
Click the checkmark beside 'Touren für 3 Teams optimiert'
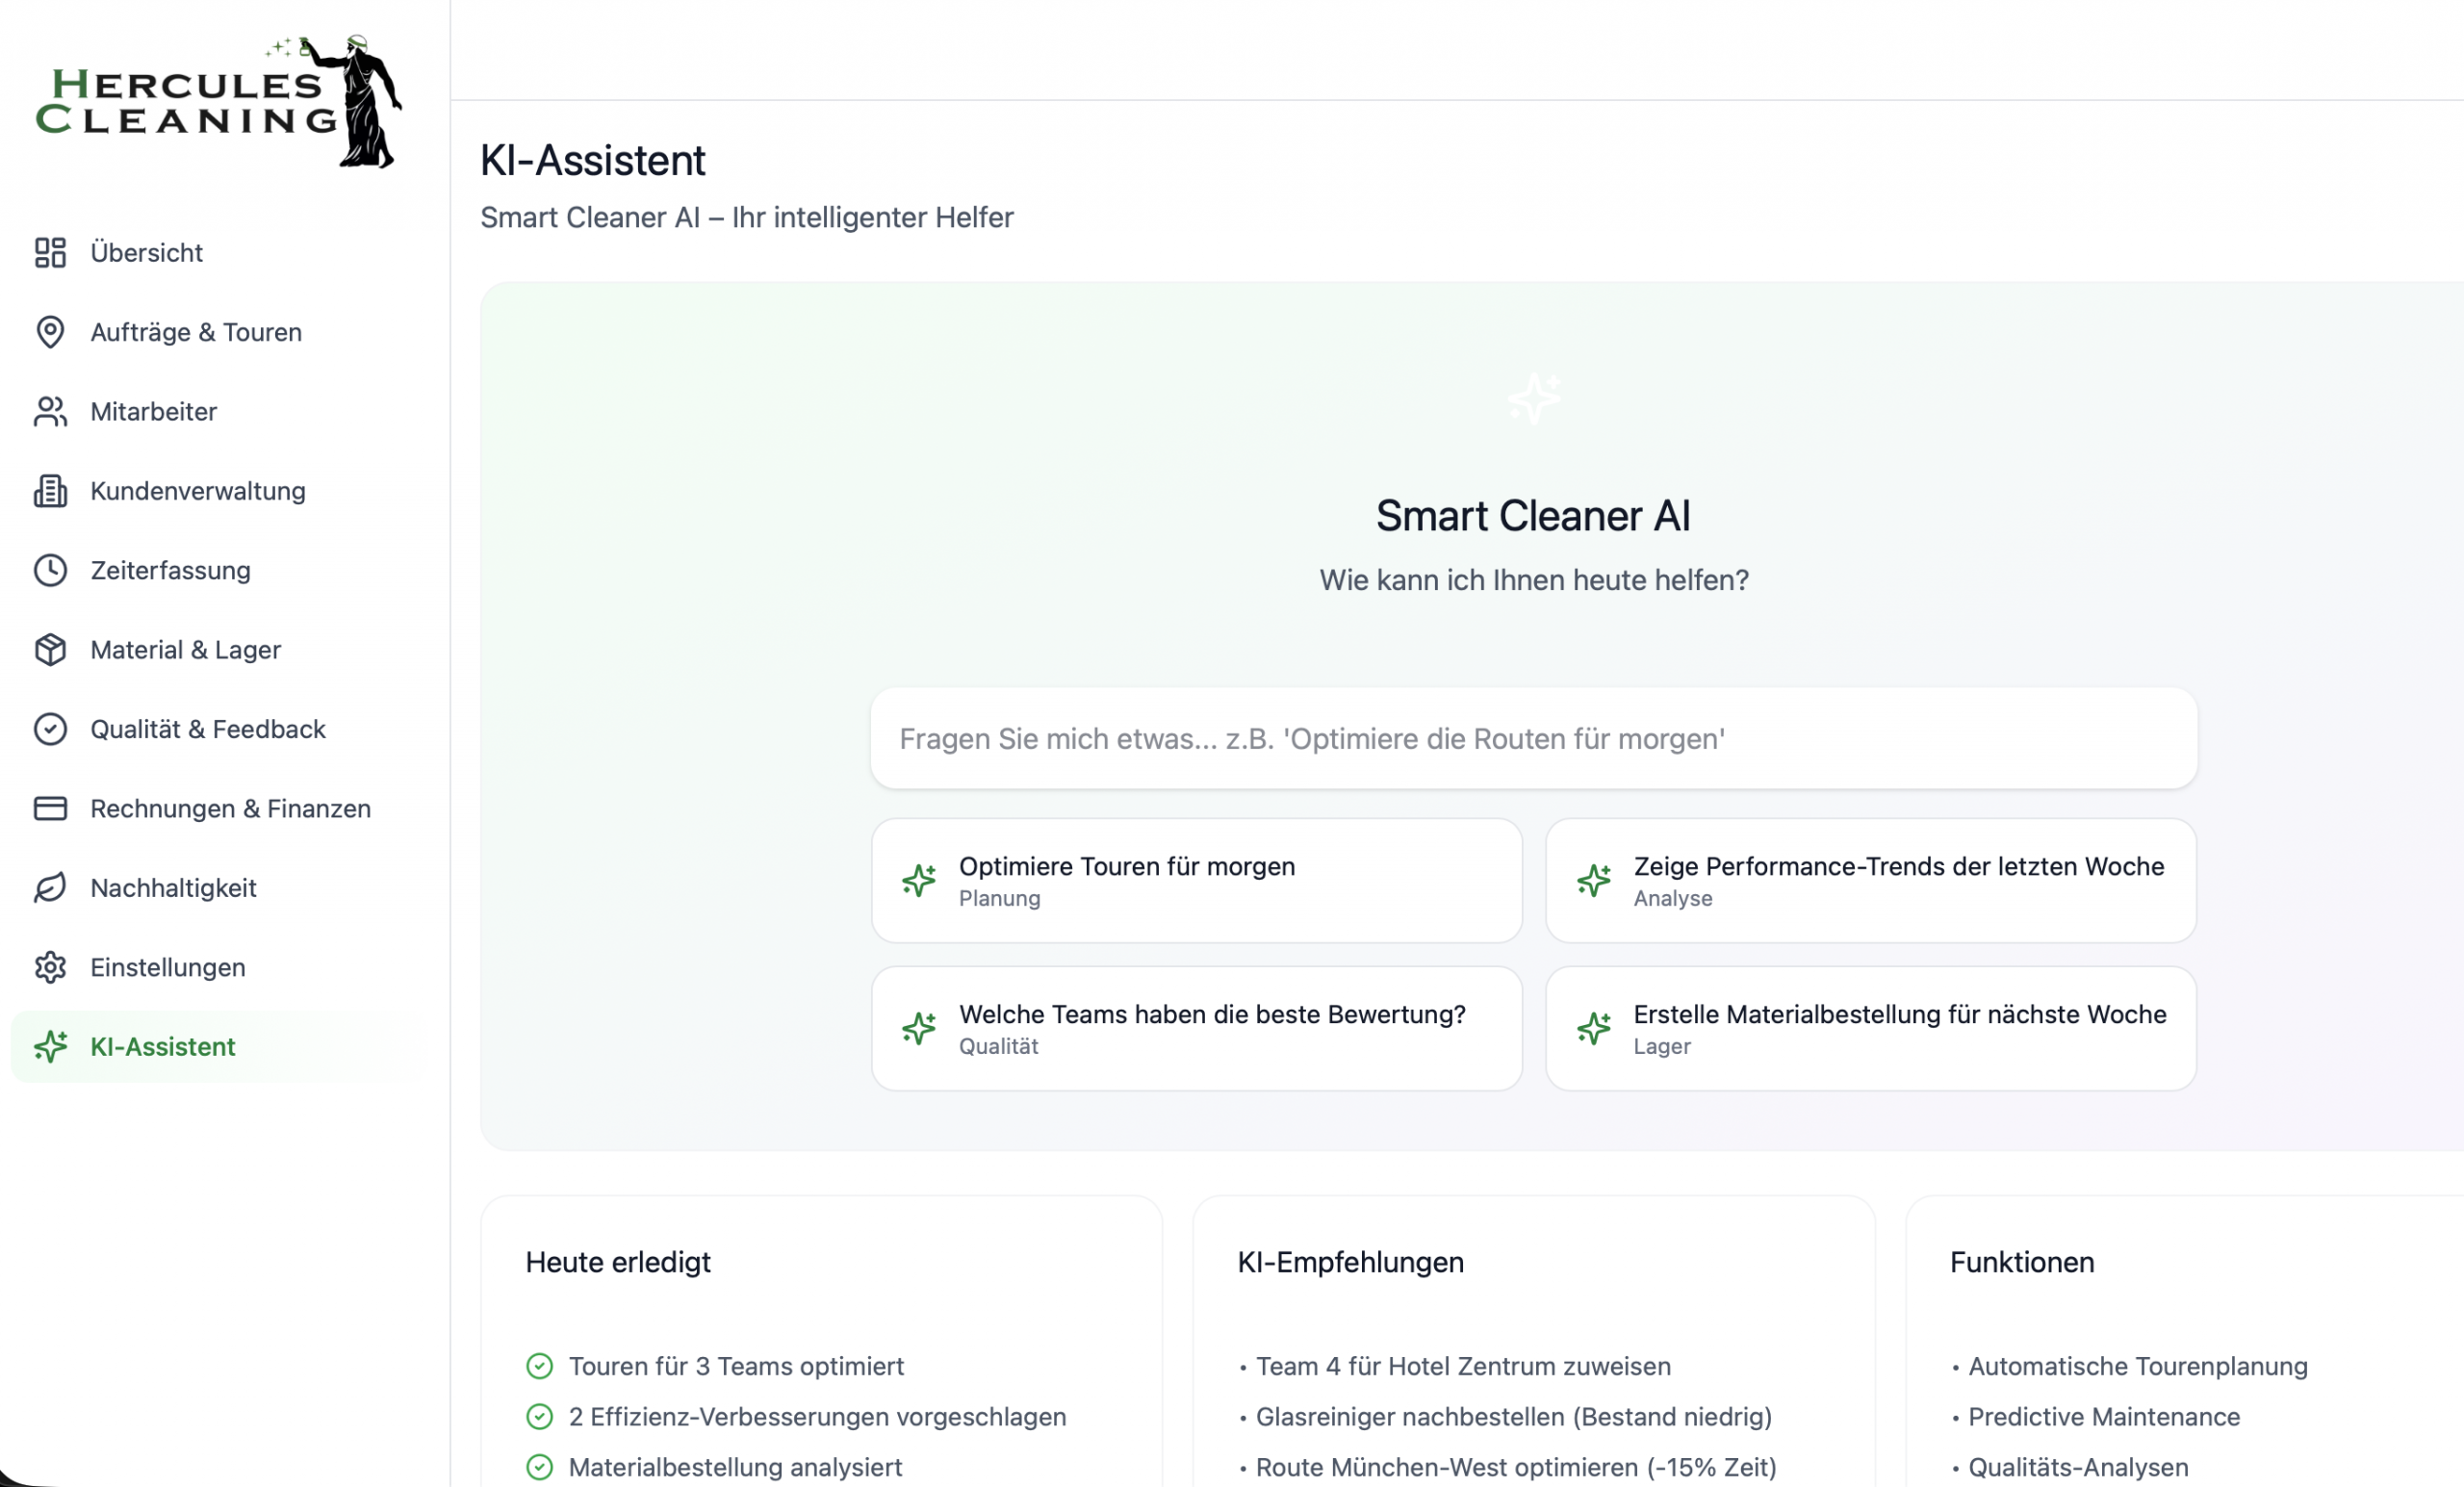coord(539,1366)
